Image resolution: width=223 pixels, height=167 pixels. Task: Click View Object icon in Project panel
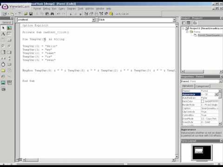pos(189,23)
